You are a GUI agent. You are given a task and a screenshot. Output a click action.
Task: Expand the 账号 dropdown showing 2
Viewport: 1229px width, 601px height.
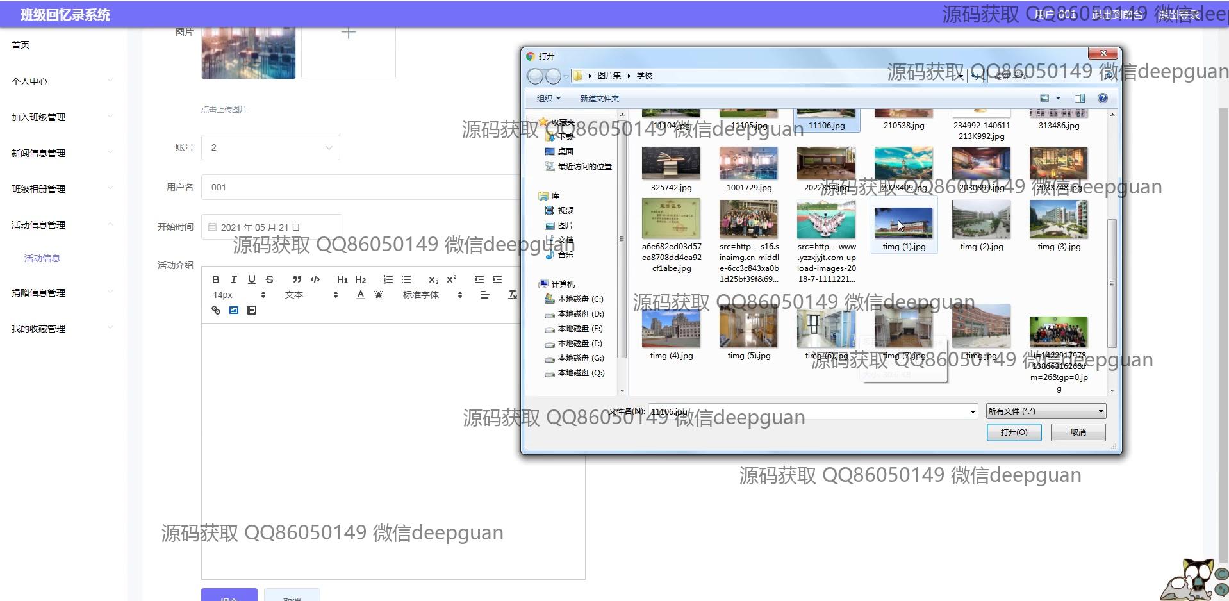tap(270, 147)
